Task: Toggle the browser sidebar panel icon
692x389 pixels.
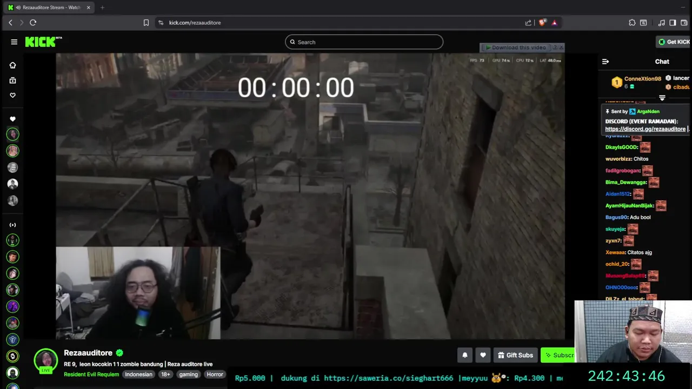Action: (x=673, y=23)
